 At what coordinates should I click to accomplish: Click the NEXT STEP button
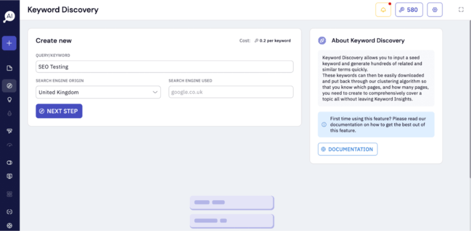[x=59, y=111]
